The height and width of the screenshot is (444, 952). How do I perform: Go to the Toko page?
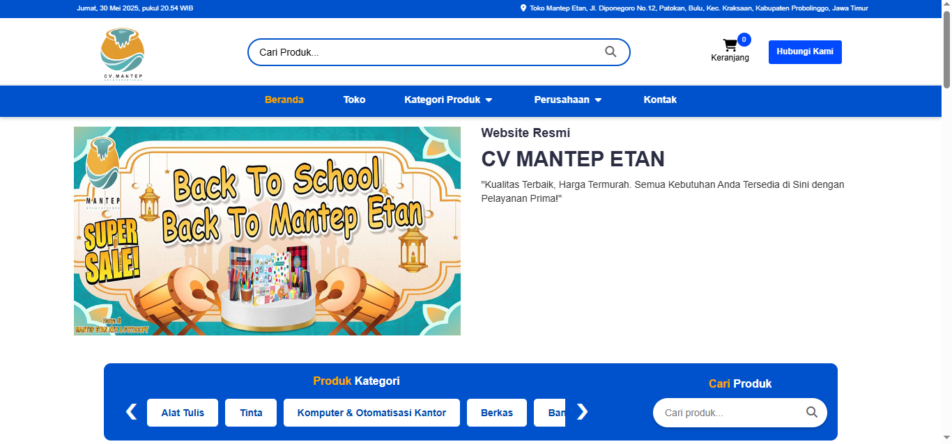pos(354,100)
